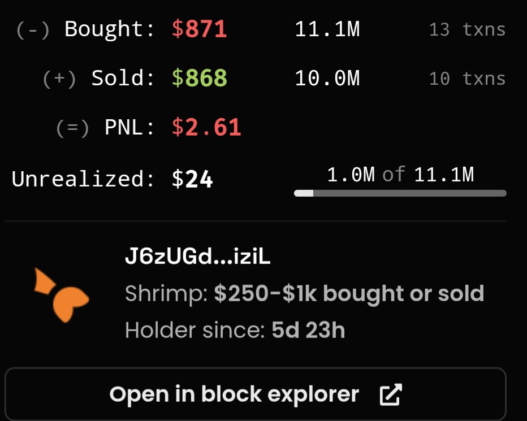Click the (-) Bought label

pos(85,29)
